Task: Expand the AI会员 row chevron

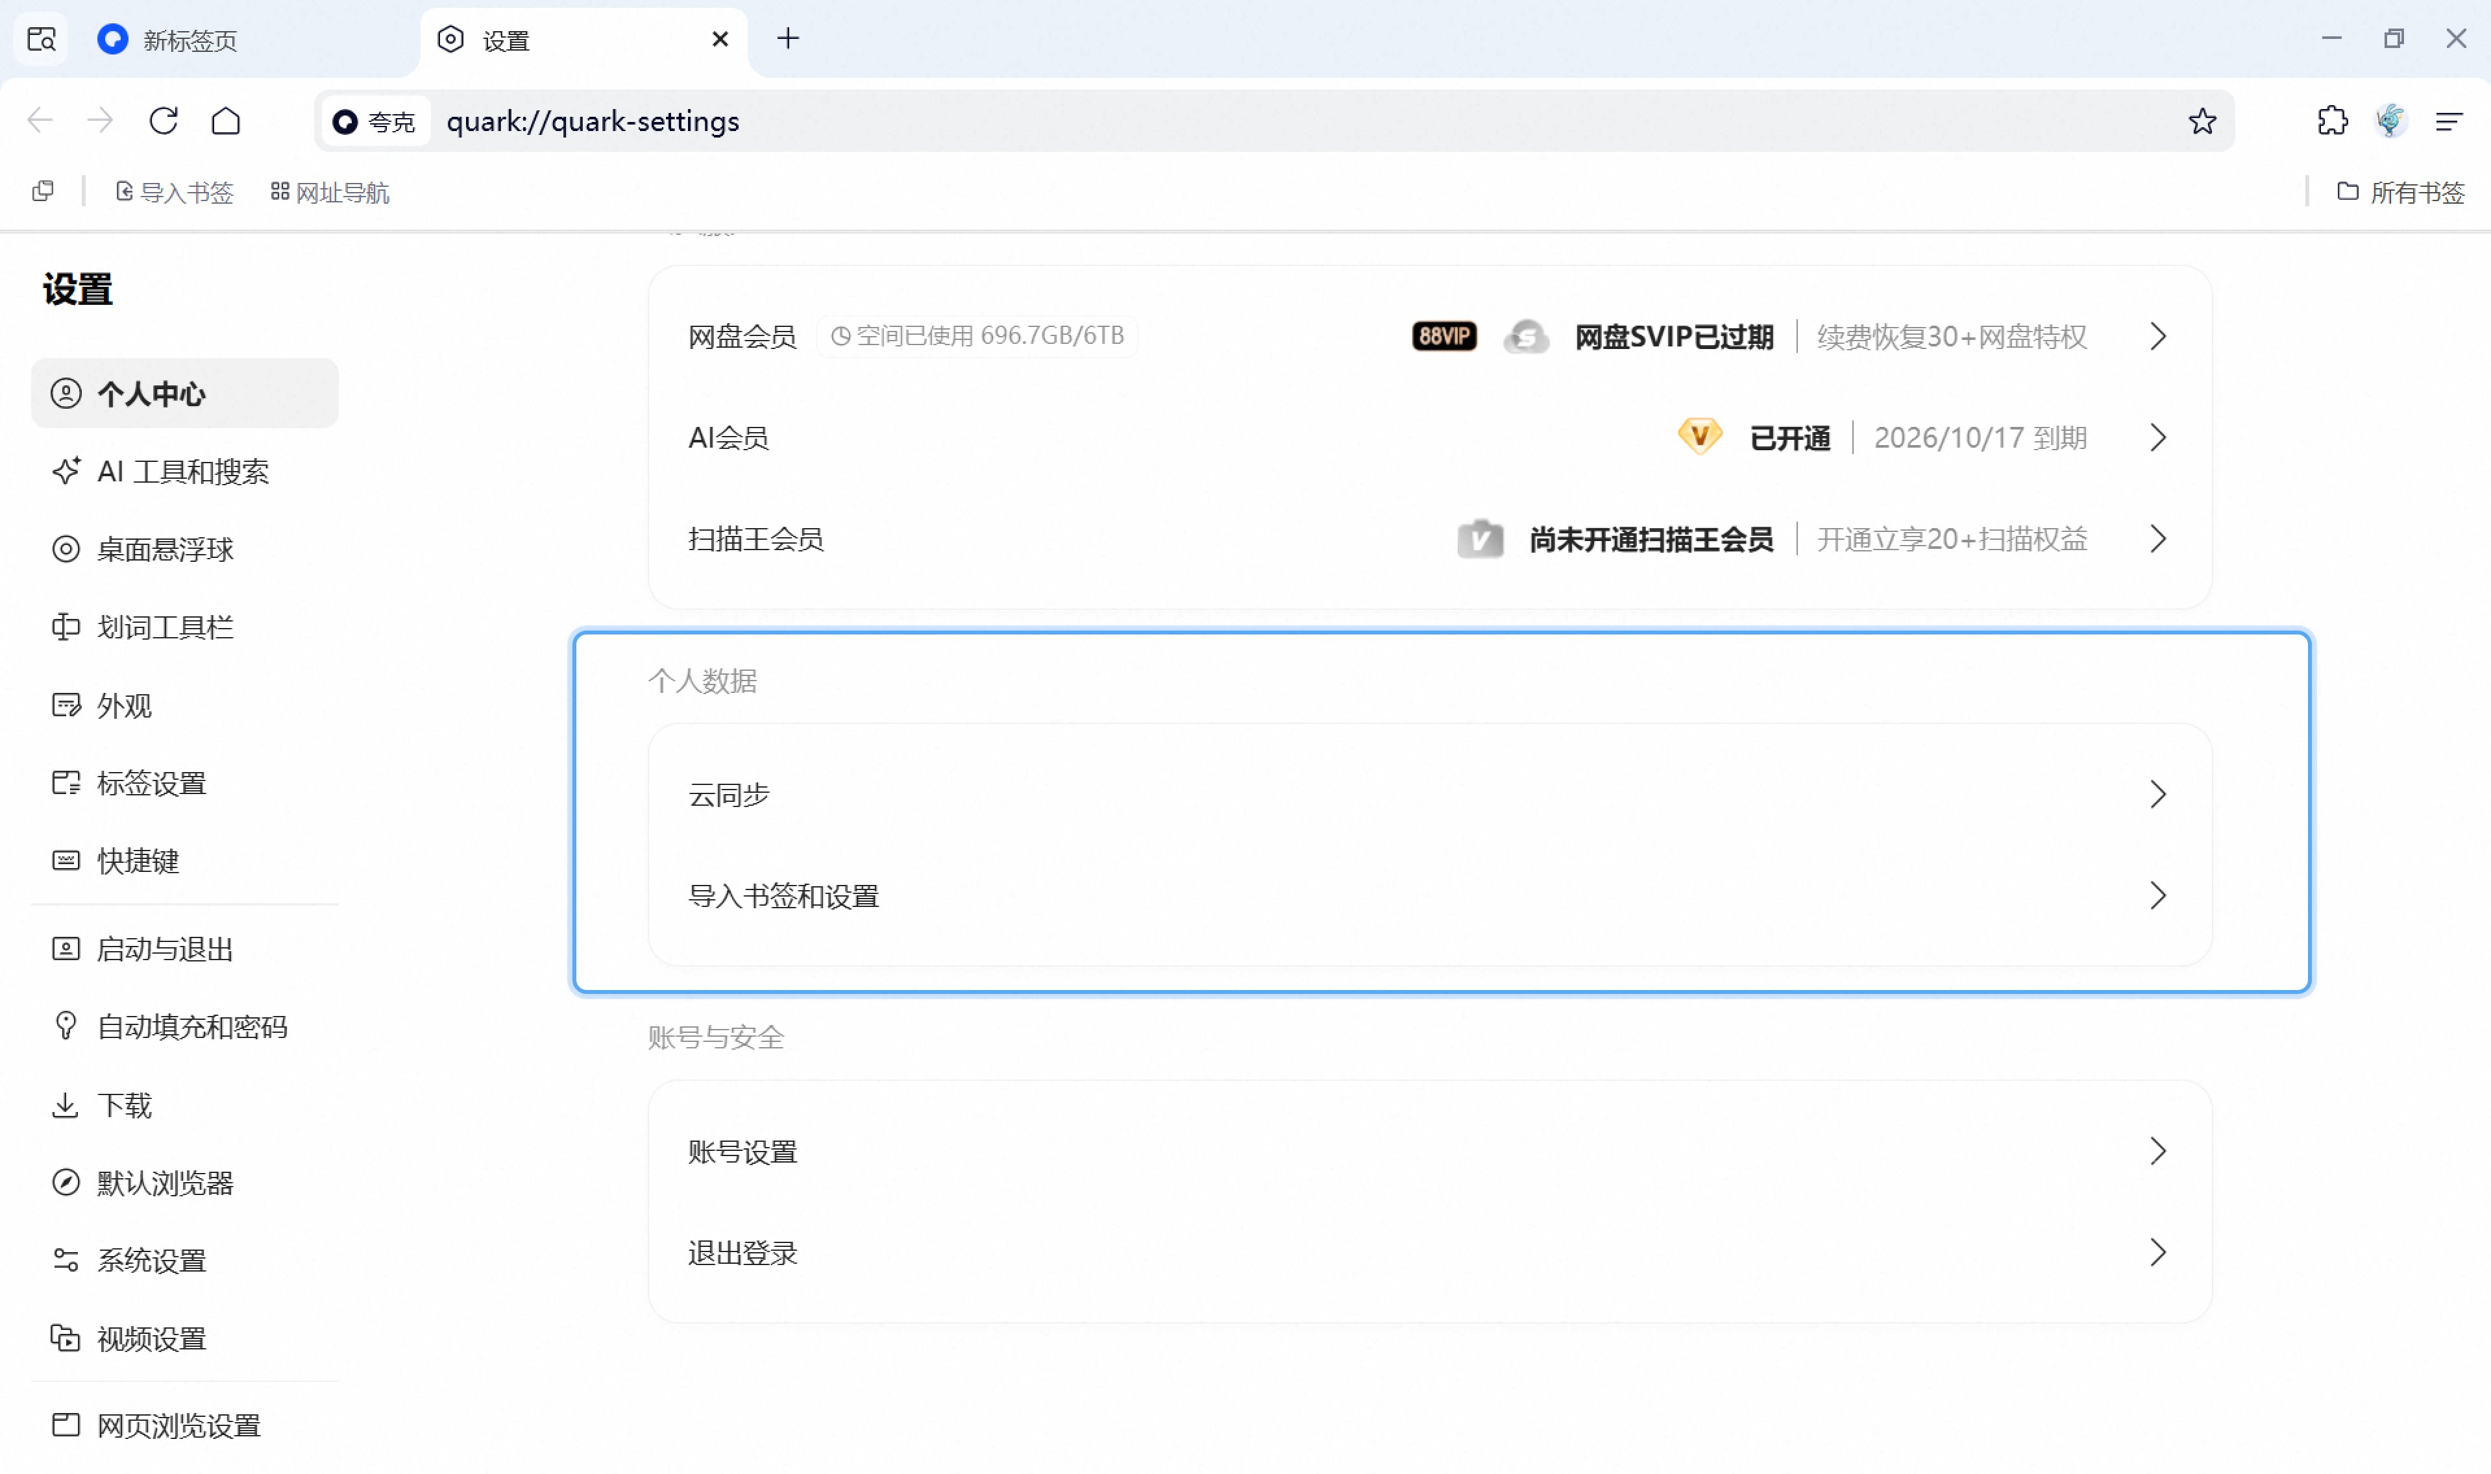Action: pos(2157,438)
